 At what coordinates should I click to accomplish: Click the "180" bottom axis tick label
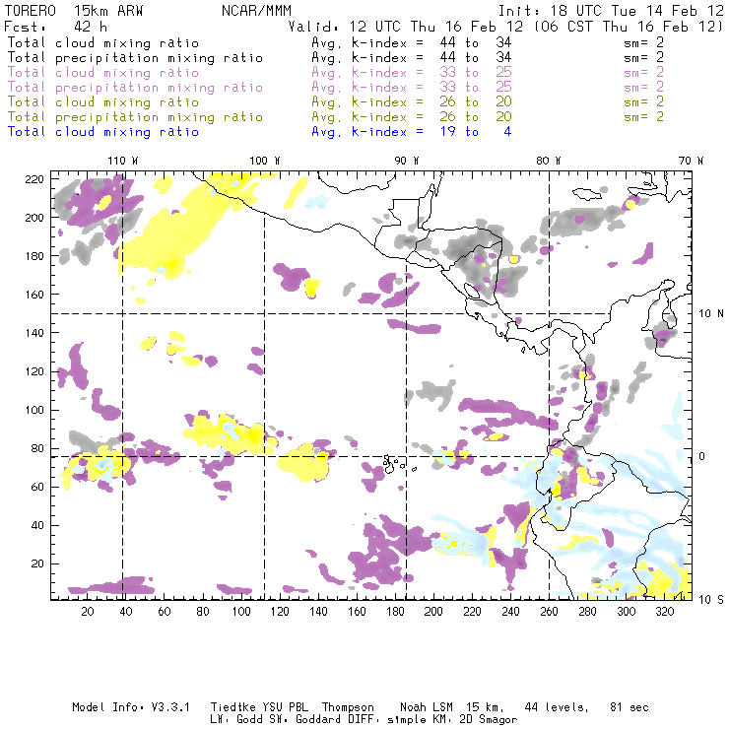click(x=395, y=612)
